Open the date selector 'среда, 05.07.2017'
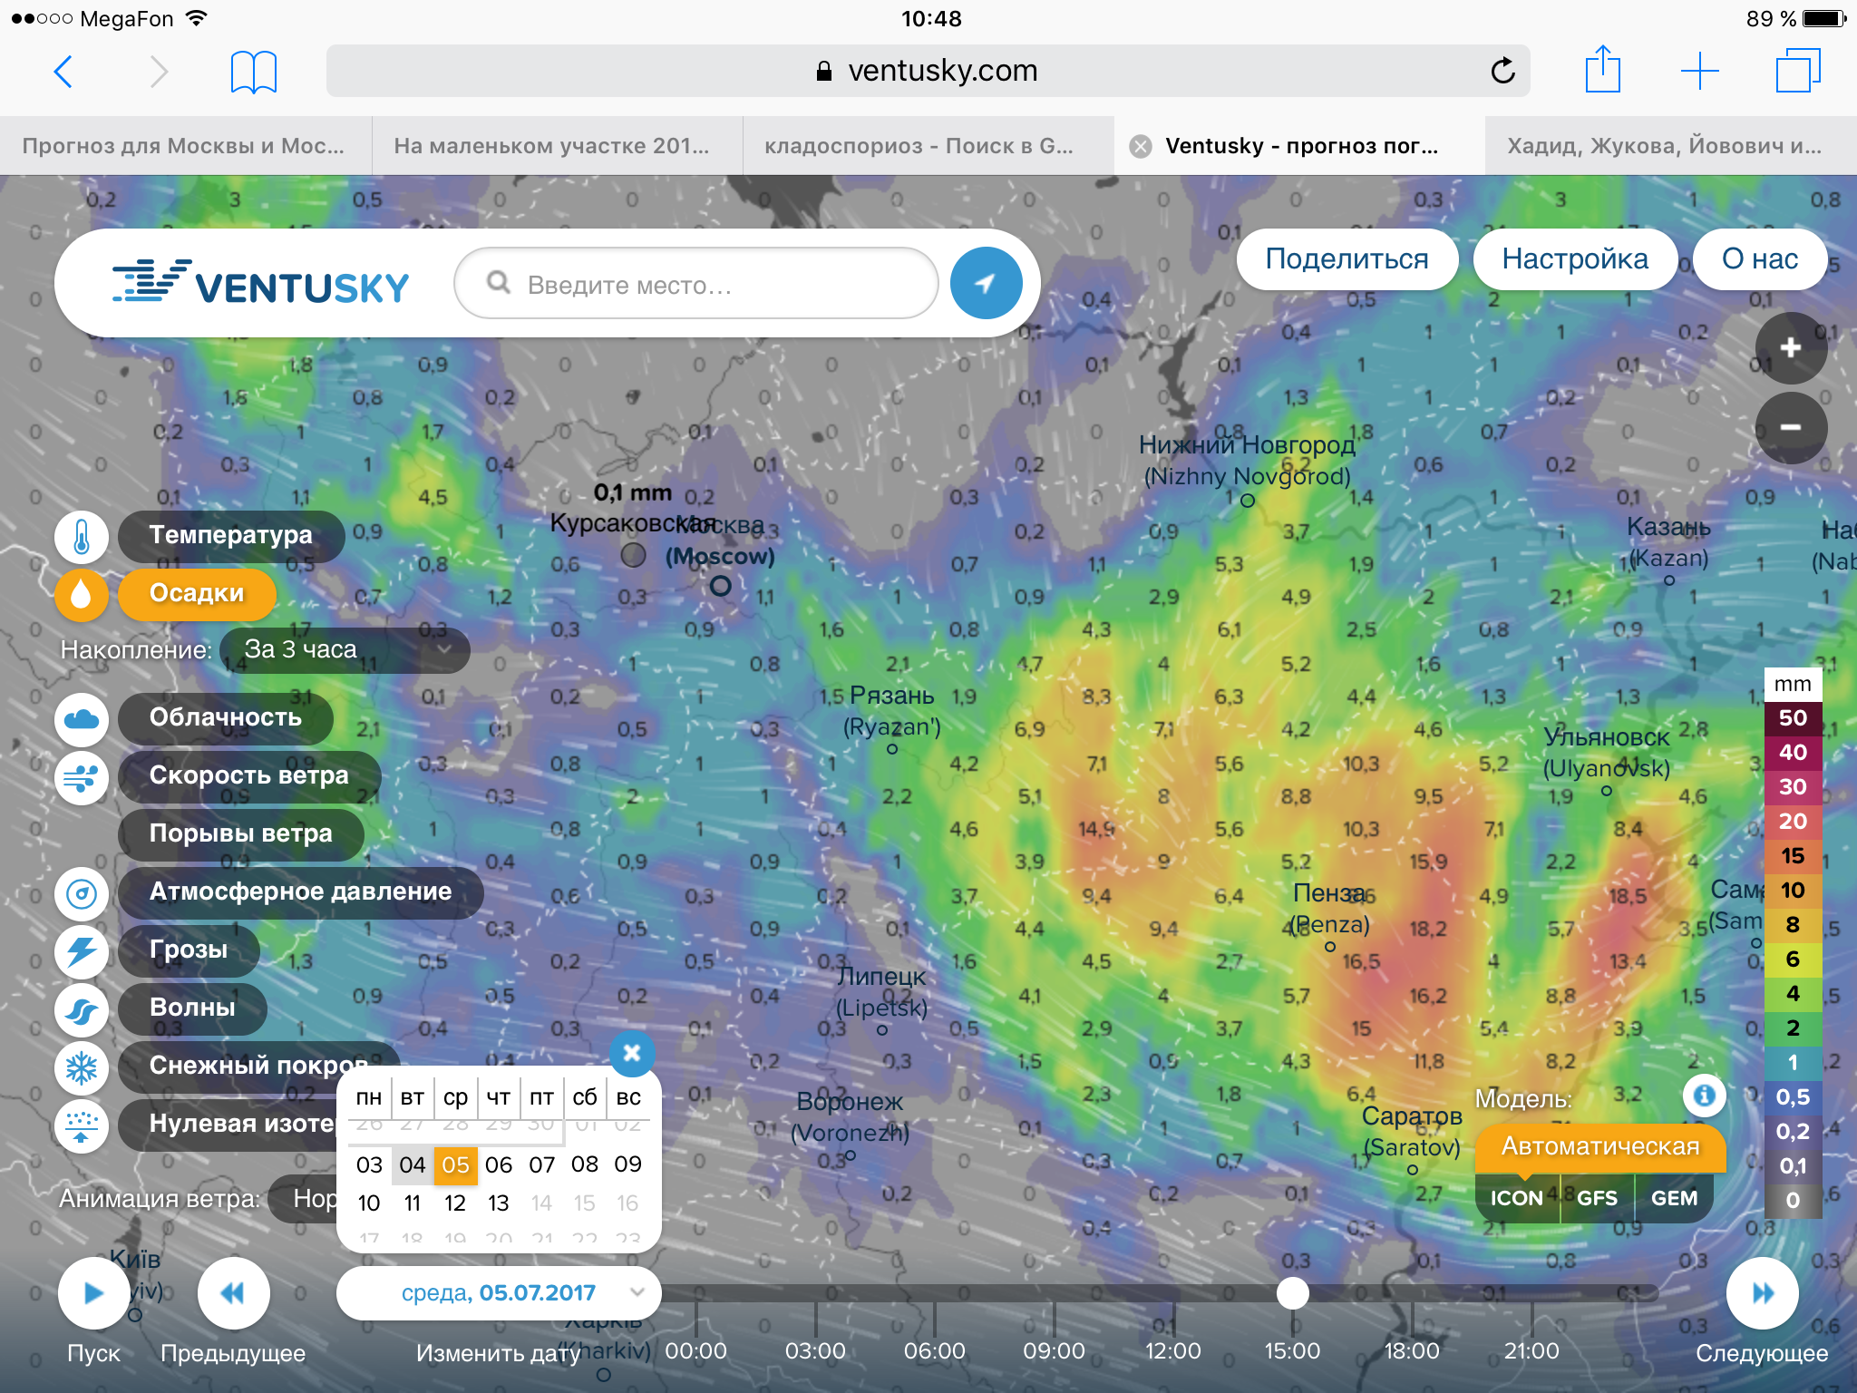 click(498, 1292)
